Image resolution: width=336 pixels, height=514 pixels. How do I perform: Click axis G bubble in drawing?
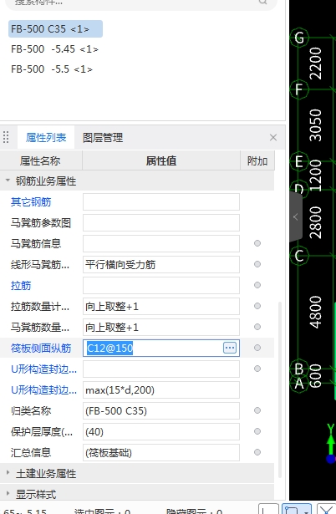[299, 38]
